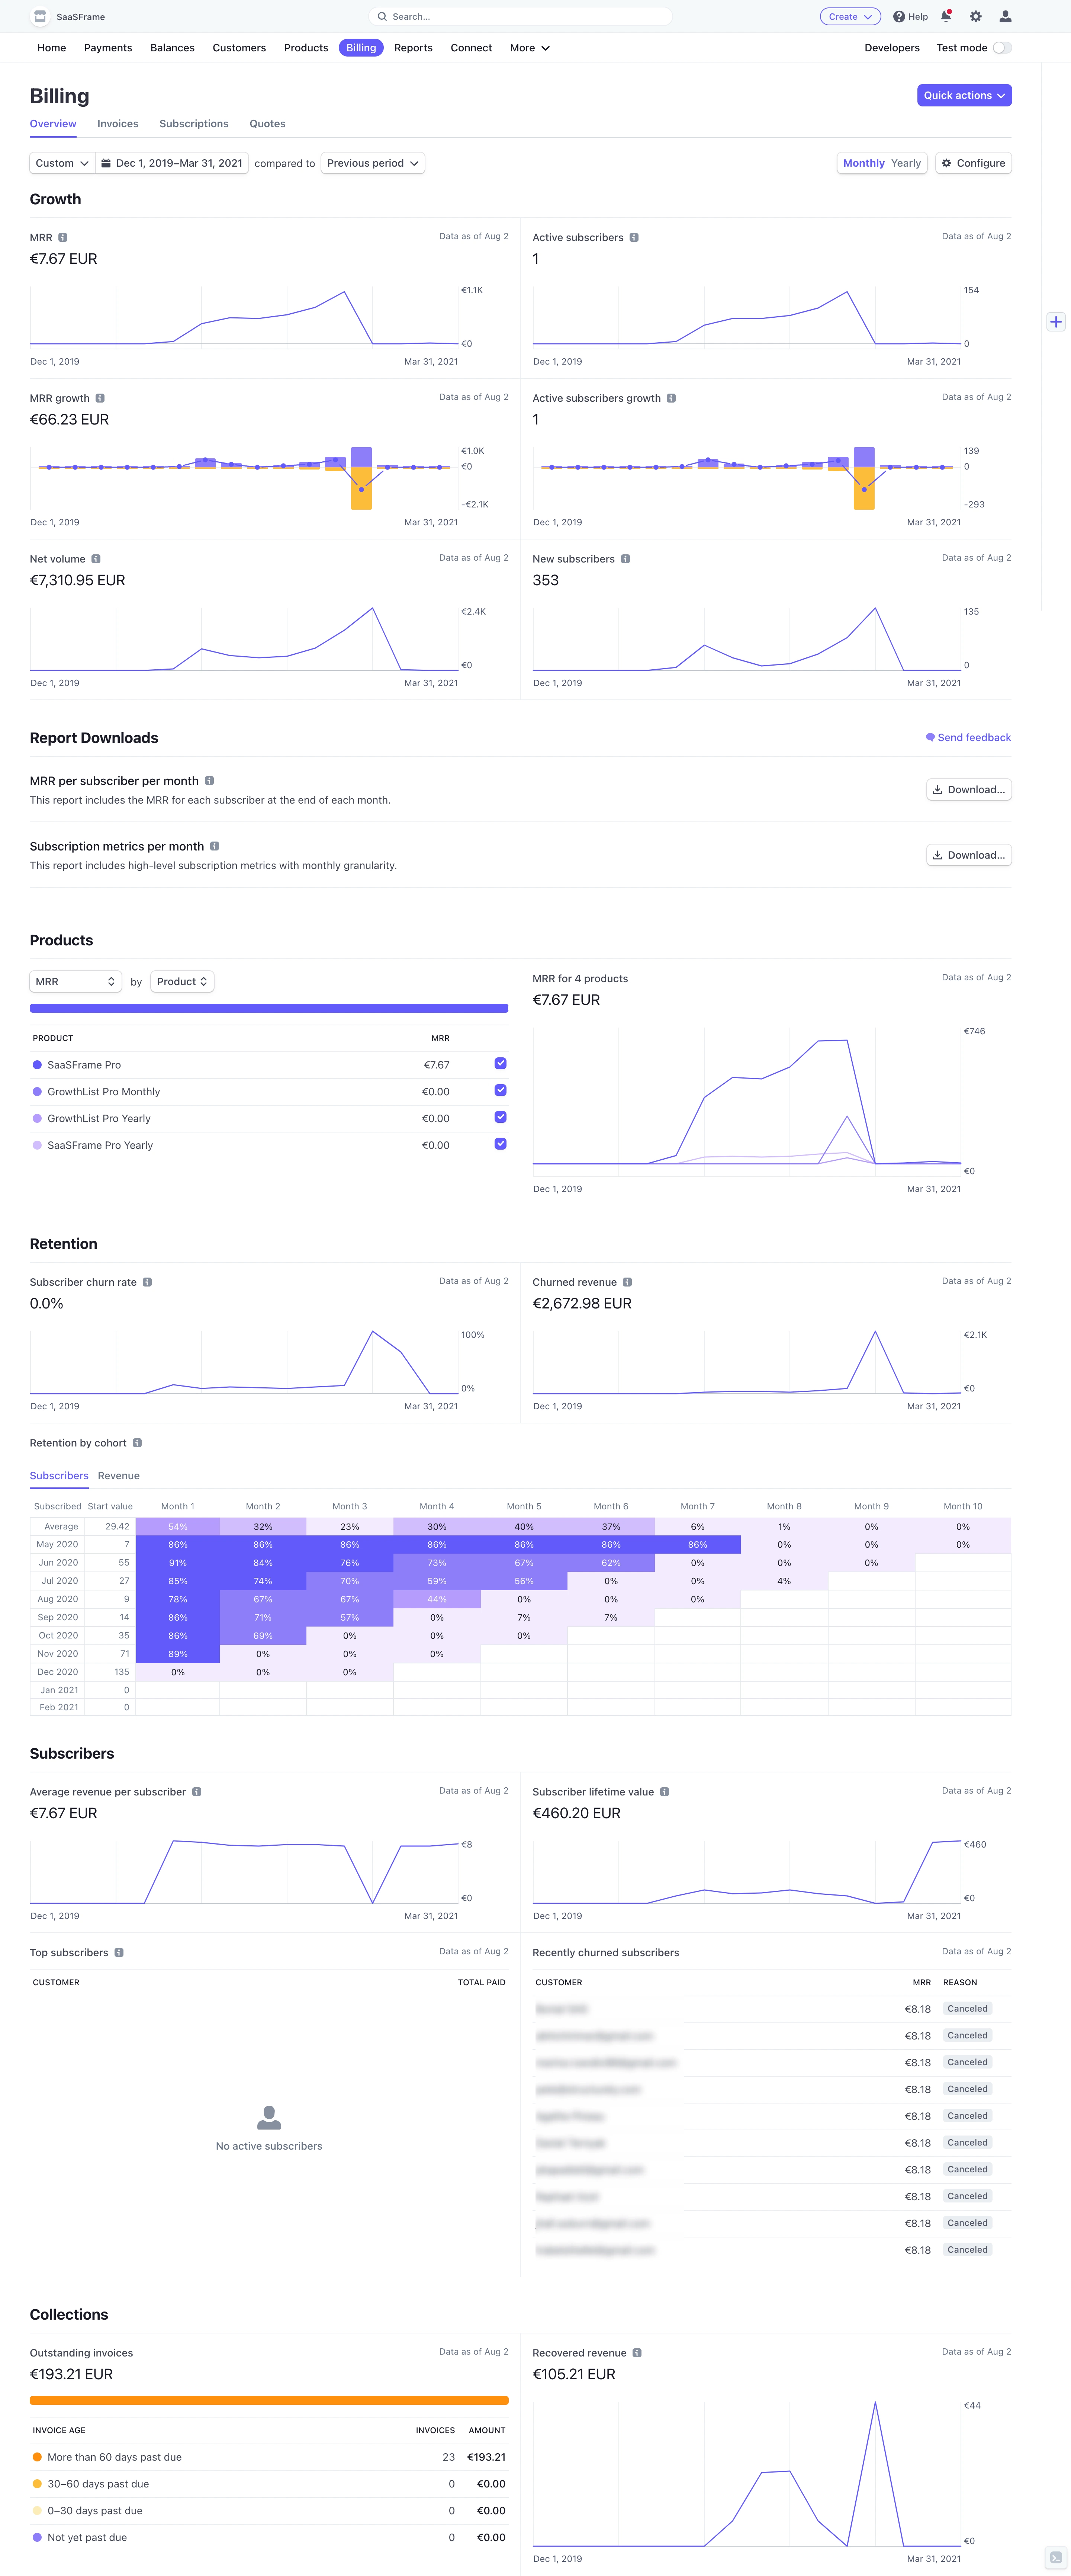This screenshot has height=2576, width=1071.
Task: Open the Quotes tab
Action: (x=267, y=124)
